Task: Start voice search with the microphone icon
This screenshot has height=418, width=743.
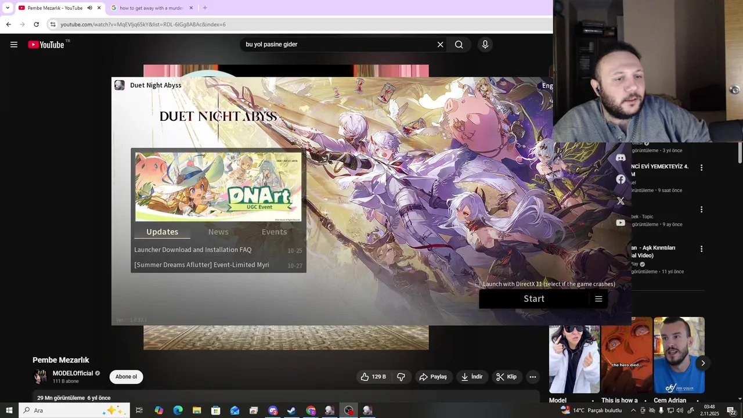Action: 485,45
